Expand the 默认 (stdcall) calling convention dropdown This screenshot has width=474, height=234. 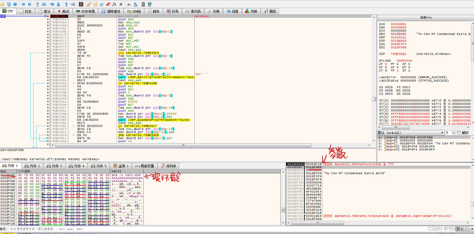coord(411,133)
